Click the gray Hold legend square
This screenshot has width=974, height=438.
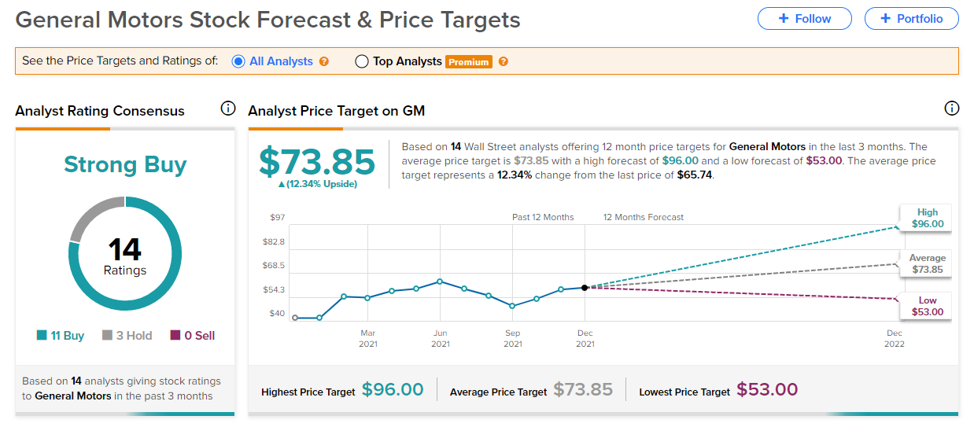coord(107,336)
